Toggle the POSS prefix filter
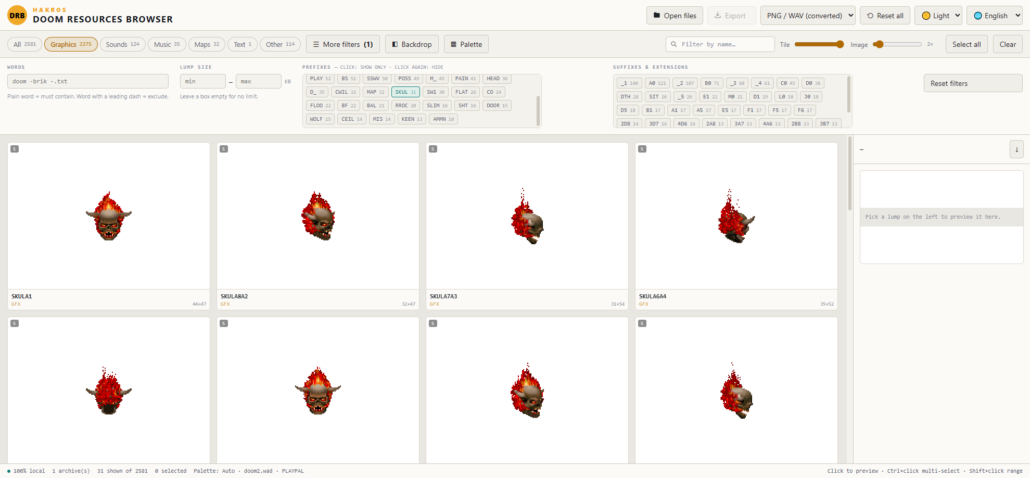Image resolution: width=1030 pixels, height=478 pixels. [x=409, y=79]
